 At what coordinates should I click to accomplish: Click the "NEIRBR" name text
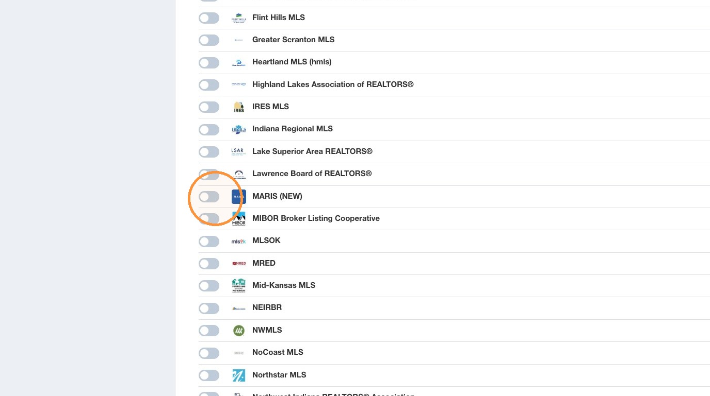point(267,307)
